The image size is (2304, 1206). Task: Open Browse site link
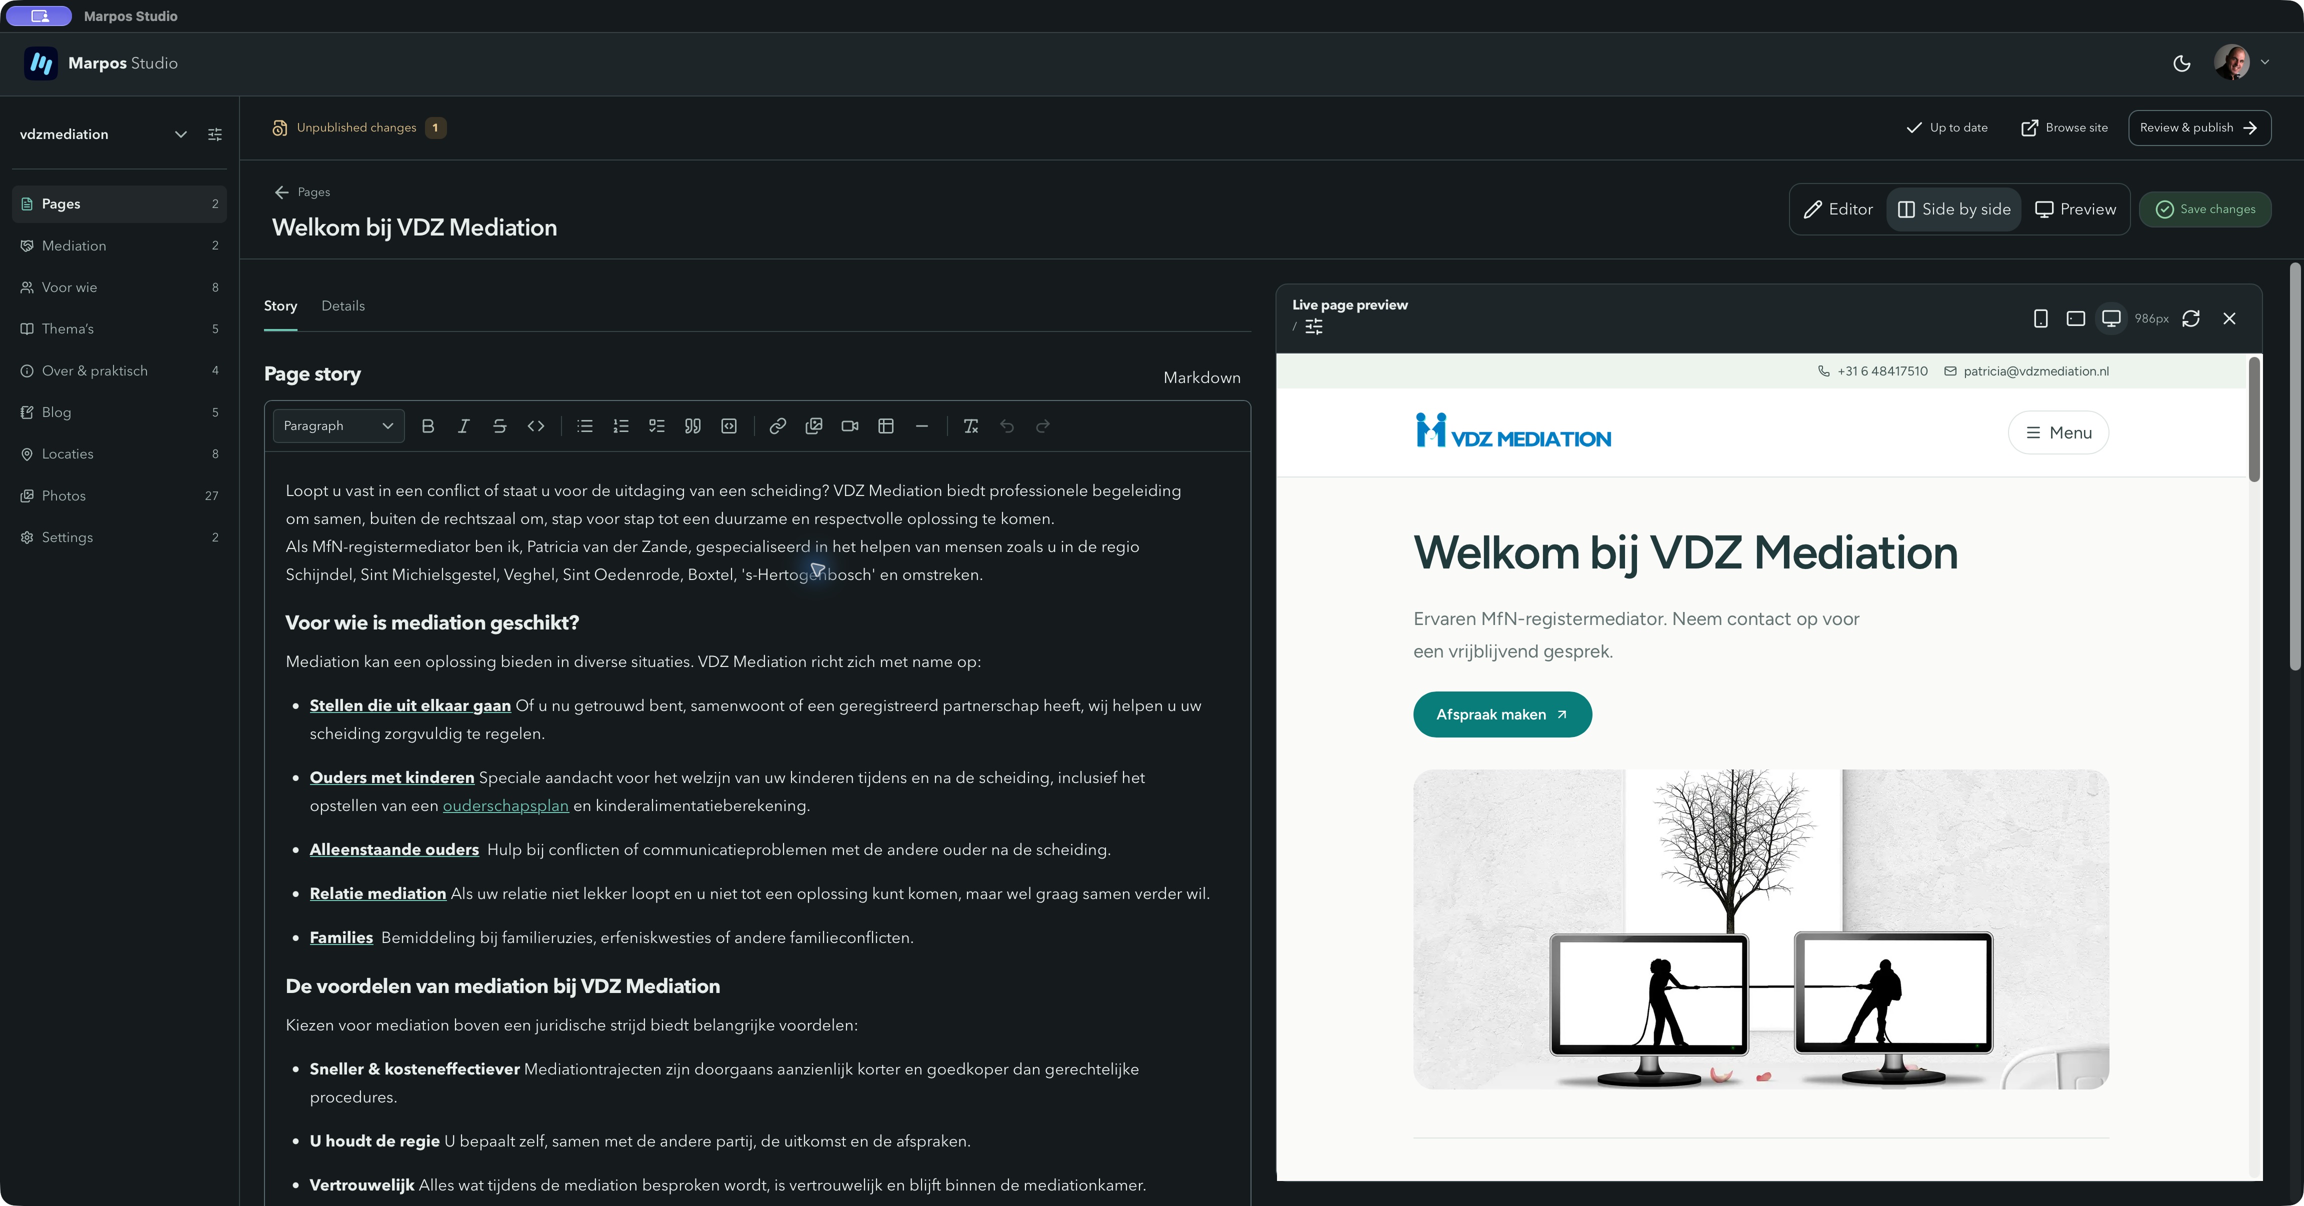[x=2064, y=128]
